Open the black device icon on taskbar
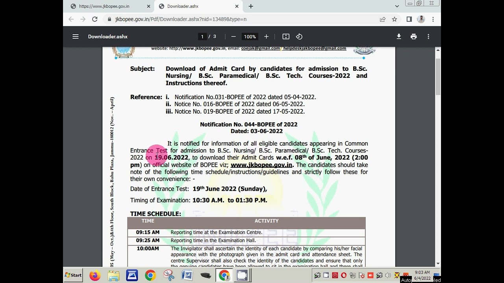This screenshot has width=504, height=283. point(206,275)
